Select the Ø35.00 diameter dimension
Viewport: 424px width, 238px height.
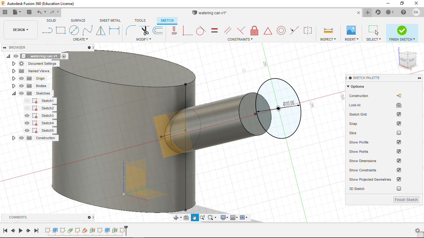tap(288, 104)
